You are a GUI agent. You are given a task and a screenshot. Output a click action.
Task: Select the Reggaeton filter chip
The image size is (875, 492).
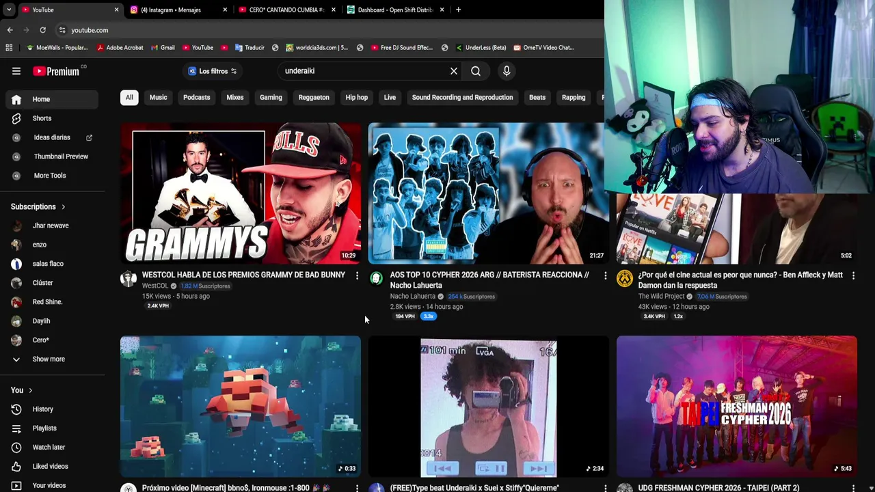pyautogui.click(x=314, y=98)
